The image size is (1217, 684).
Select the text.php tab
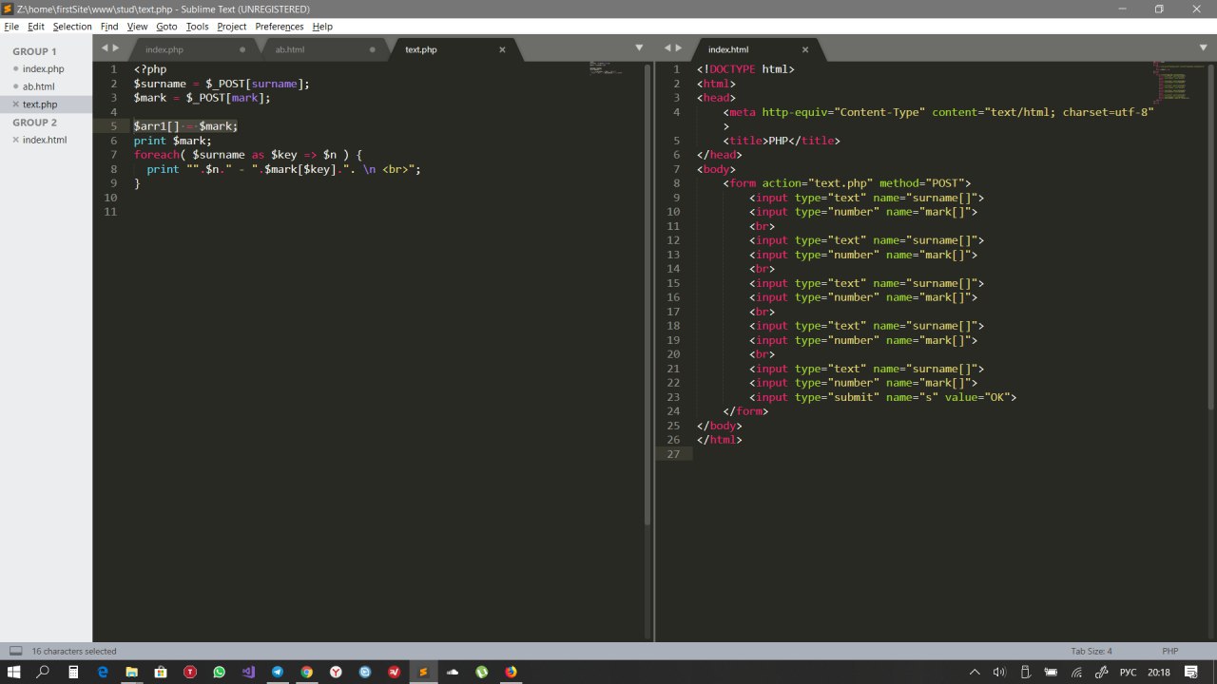click(x=421, y=49)
